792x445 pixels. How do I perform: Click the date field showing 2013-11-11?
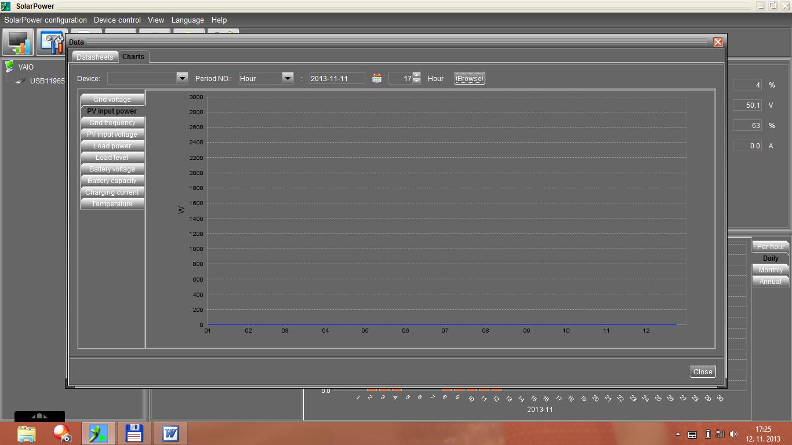click(x=337, y=78)
